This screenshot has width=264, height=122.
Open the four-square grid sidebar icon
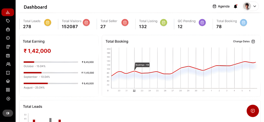point(8,90)
